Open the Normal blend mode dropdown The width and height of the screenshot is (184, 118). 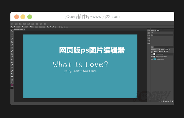click(155, 49)
